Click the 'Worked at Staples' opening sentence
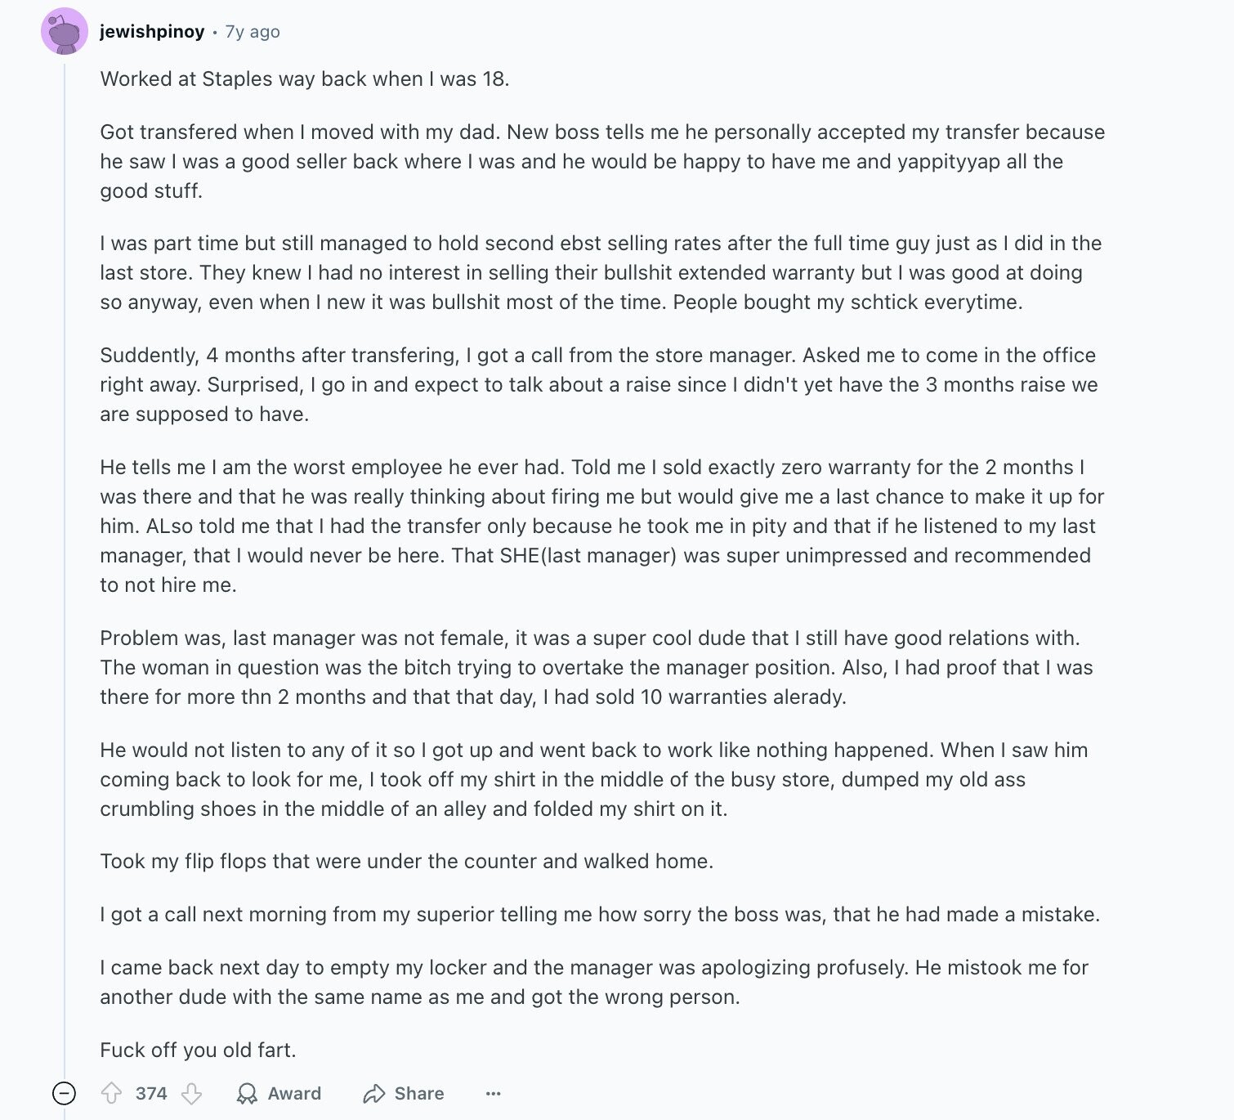The image size is (1234, 1120). coord(305,78)
